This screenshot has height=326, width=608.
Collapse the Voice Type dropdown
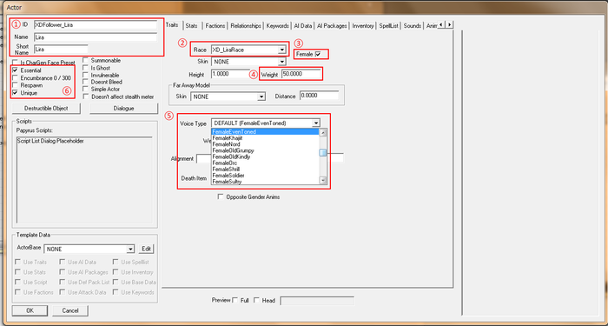coord(316,123)
